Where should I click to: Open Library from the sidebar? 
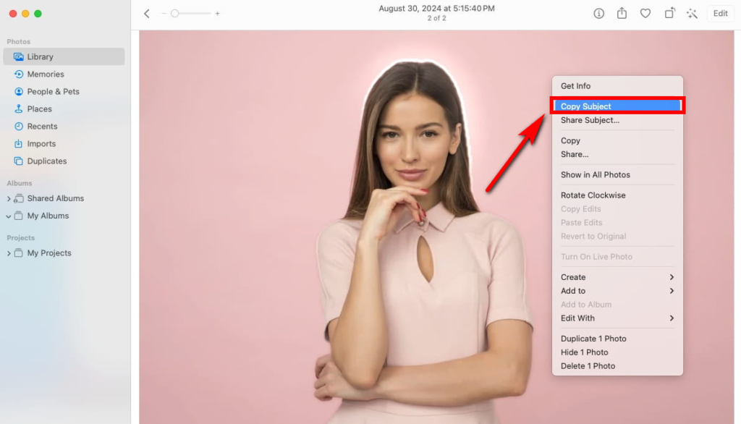(41, 56)
